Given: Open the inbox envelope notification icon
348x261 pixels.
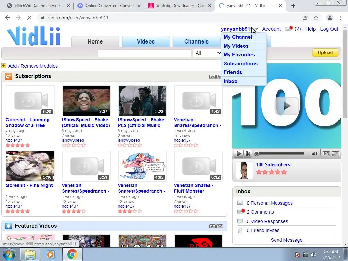Looking at the screenshot, I should [289, 29].
